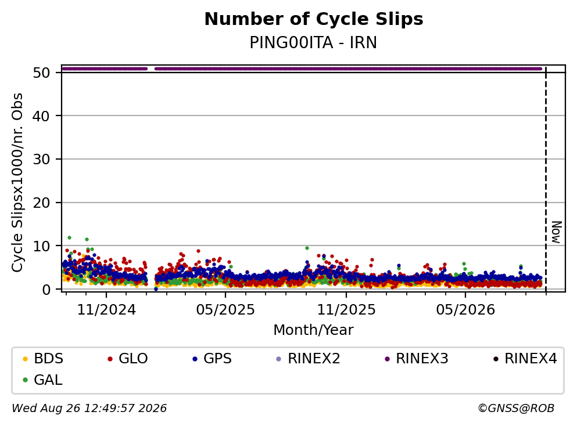Click the PING00ITA - IRN subtitle
The height and width of the screenshot is (426, 577).
313,42
